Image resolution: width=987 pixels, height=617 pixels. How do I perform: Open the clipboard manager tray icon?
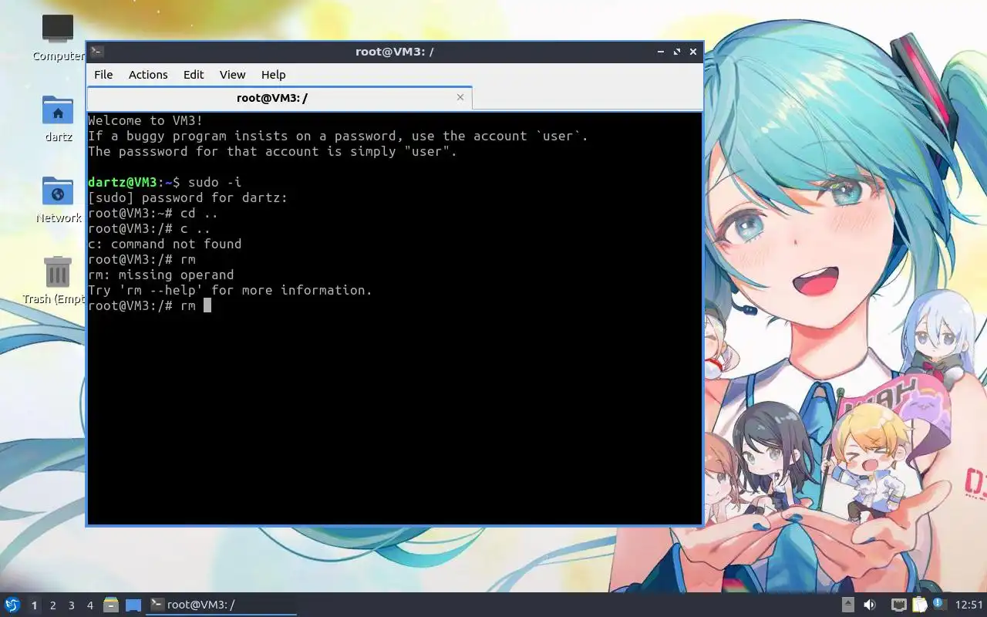(x=919, y=605)
